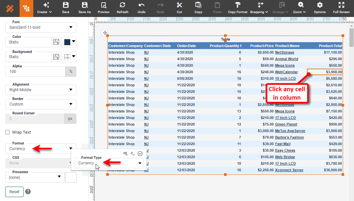Click the increase decimal places icon

coord(125,153)
